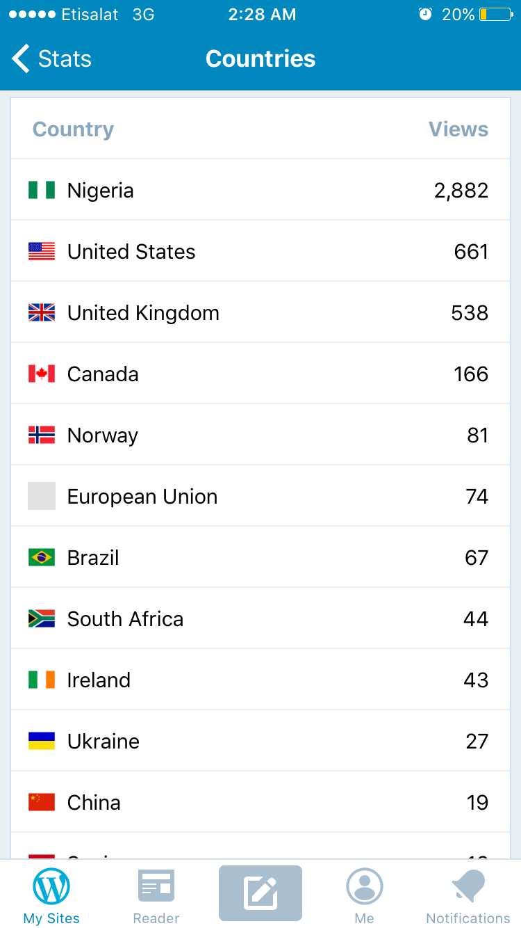Tap the Nigeria flag icon
This screenshot has width=521, height=928.
[42, 190]
